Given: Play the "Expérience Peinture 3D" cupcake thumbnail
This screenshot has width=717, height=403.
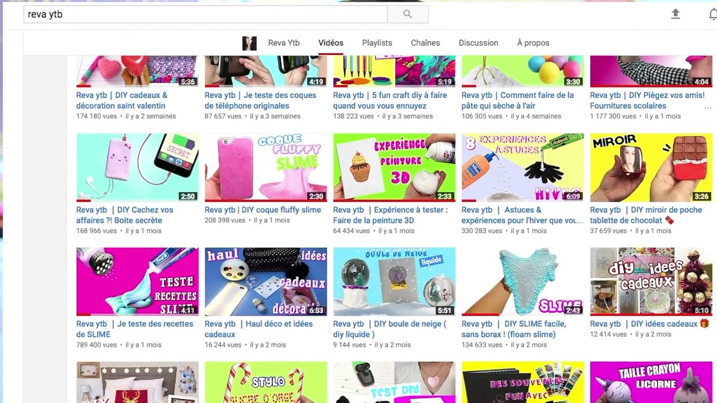Looking at the screenshot, I should (394, 167).
